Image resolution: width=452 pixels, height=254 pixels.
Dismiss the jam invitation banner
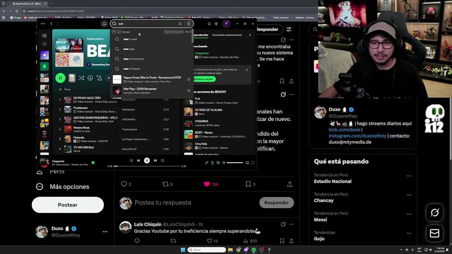pyautogui.click(x=247, y=70)
